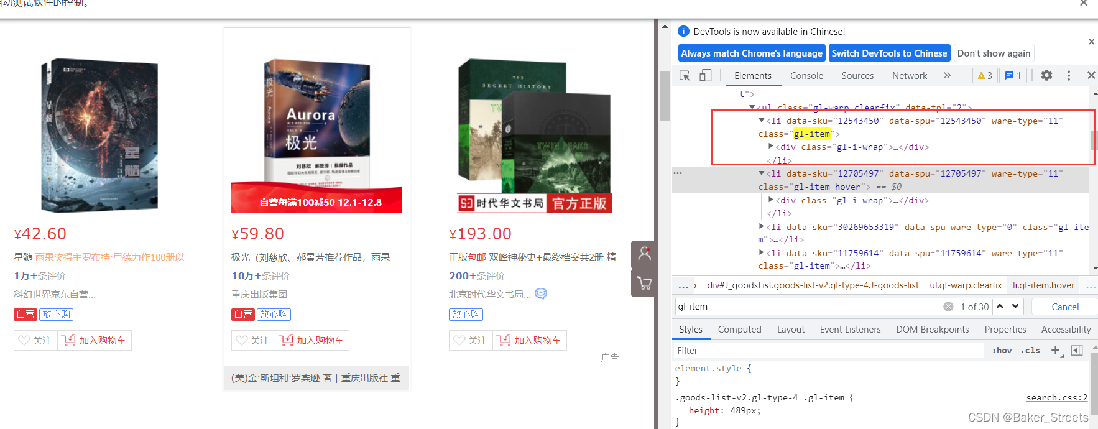Toggle :hov element state panel
The height and width of the screenshot is (429, 1098).
[x=1002, y=350]
